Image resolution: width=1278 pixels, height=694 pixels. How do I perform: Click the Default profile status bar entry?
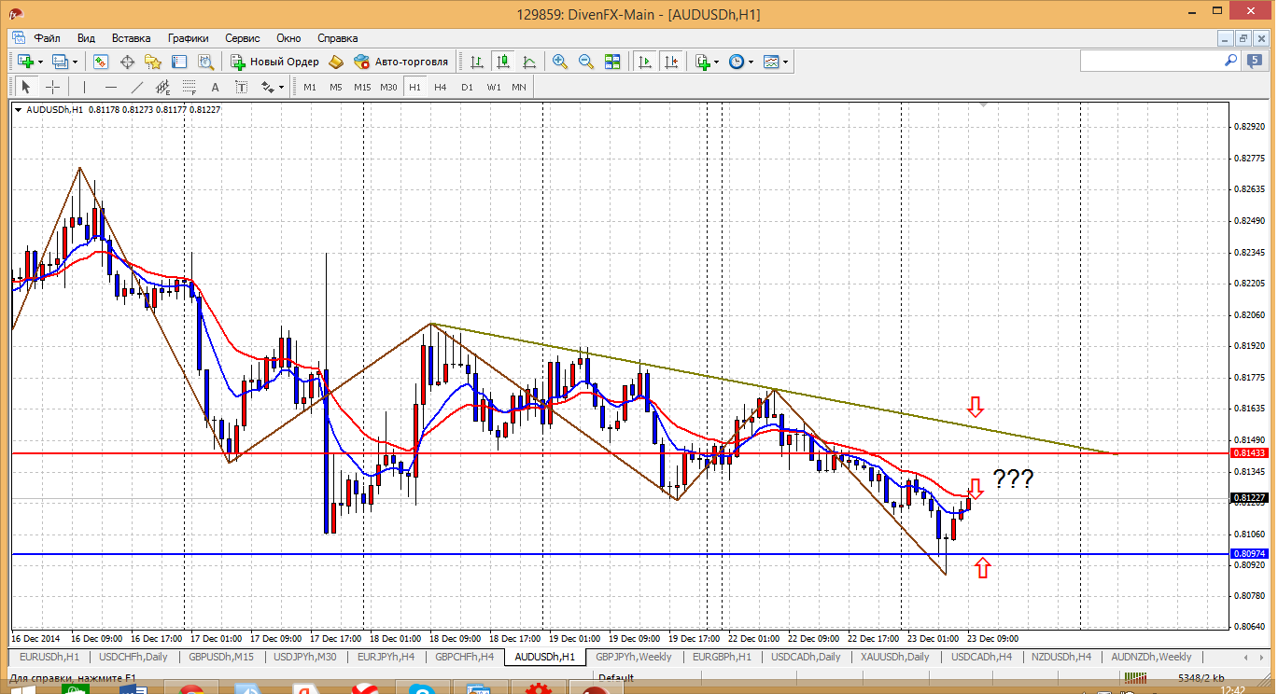point(616,678)
